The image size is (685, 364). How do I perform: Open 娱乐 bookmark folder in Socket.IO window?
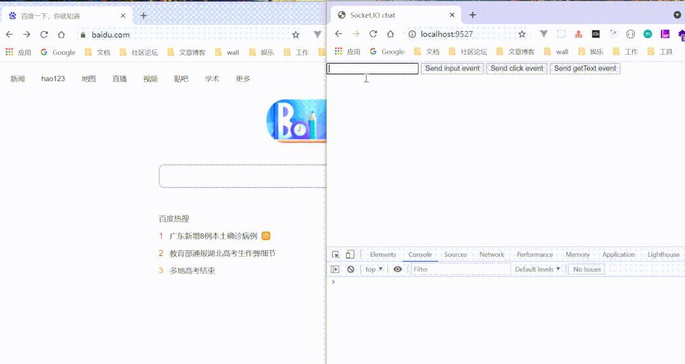pos(590,51)
